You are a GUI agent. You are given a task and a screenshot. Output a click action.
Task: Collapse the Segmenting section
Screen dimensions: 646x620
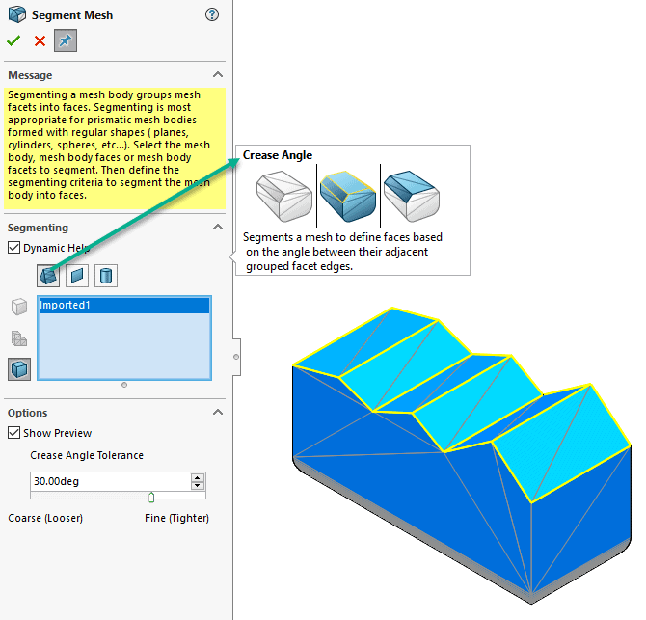click(218, 227)
